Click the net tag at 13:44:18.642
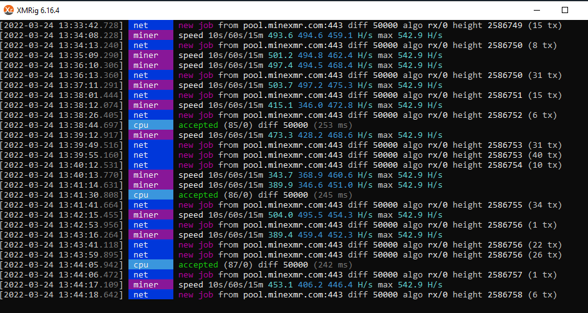Viewport: 588px width, 313px height. [x=151, y=295]
